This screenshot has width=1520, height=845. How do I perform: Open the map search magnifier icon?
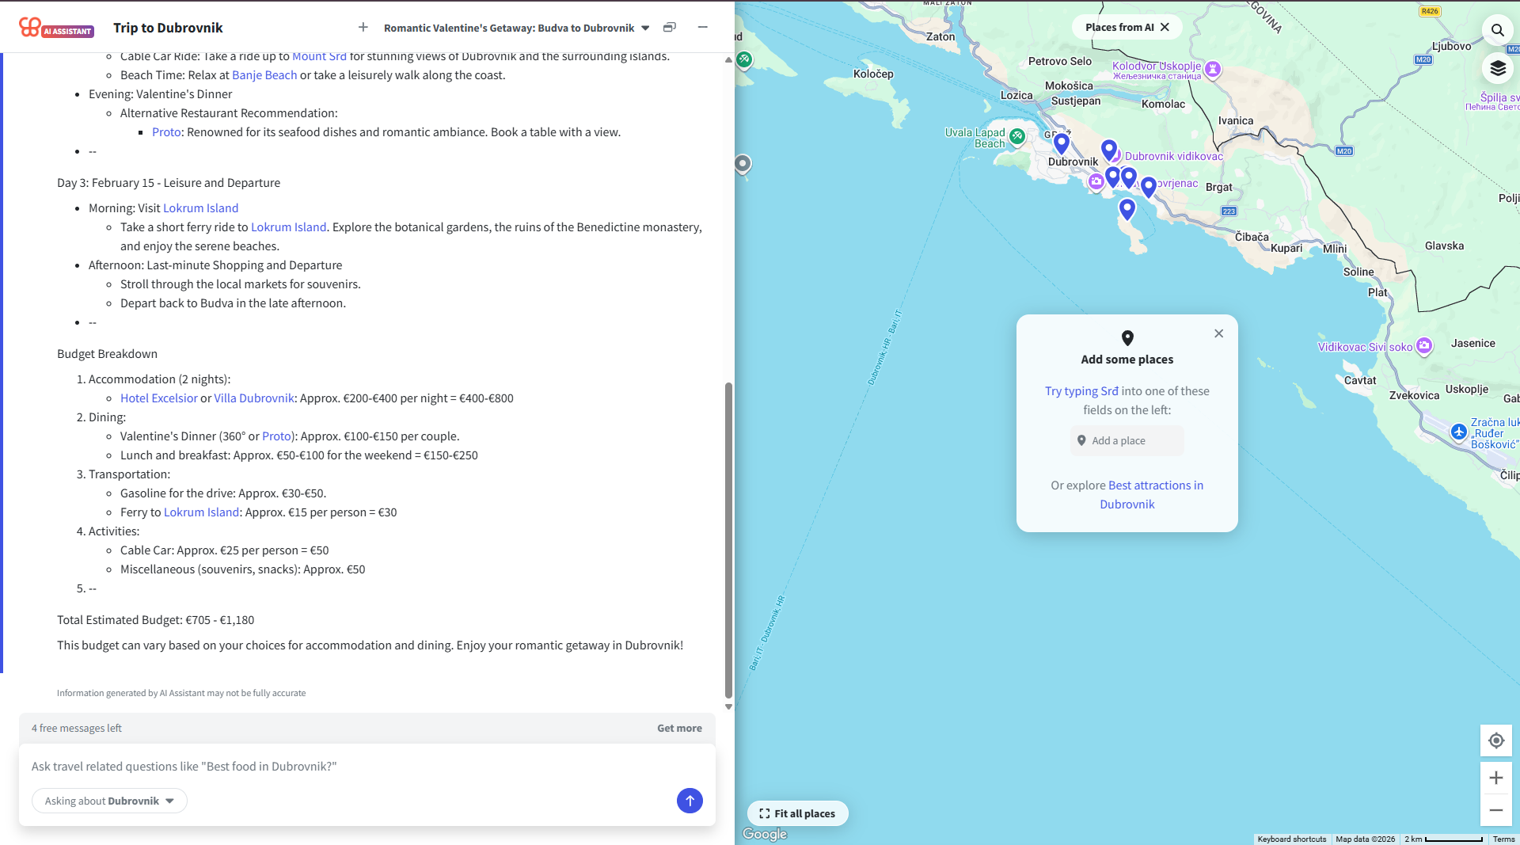pyautogui.click(x=1497, y=30)
